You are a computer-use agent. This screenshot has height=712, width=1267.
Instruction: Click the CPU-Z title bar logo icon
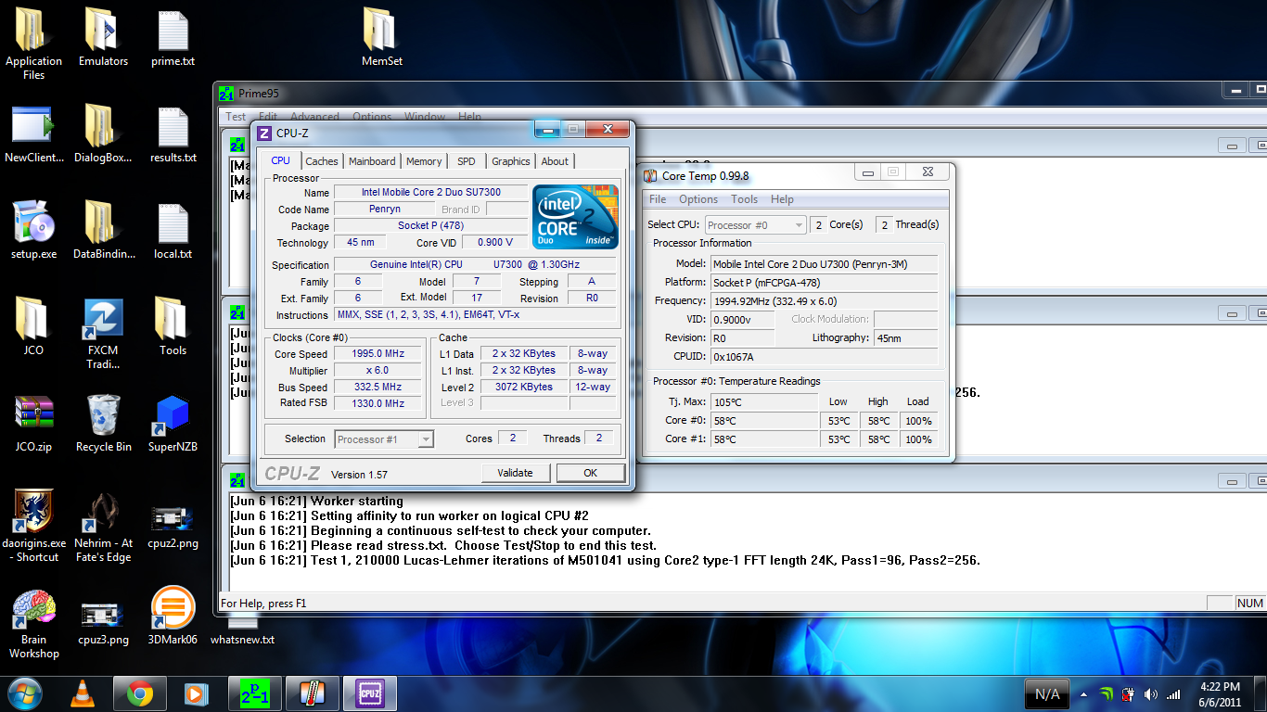[x=263, y=133]
